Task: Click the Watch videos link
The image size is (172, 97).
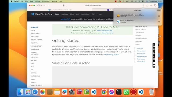Action: click(141, 62)
